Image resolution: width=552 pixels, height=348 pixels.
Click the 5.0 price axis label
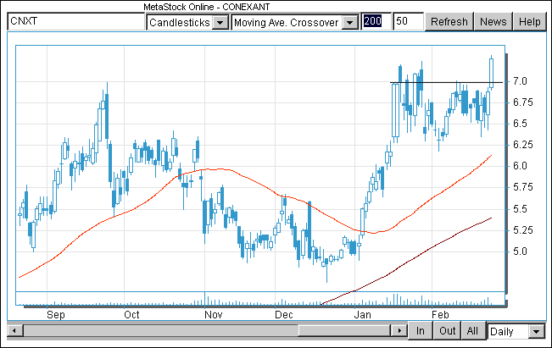pyautogui.click(x=520, y=251)
